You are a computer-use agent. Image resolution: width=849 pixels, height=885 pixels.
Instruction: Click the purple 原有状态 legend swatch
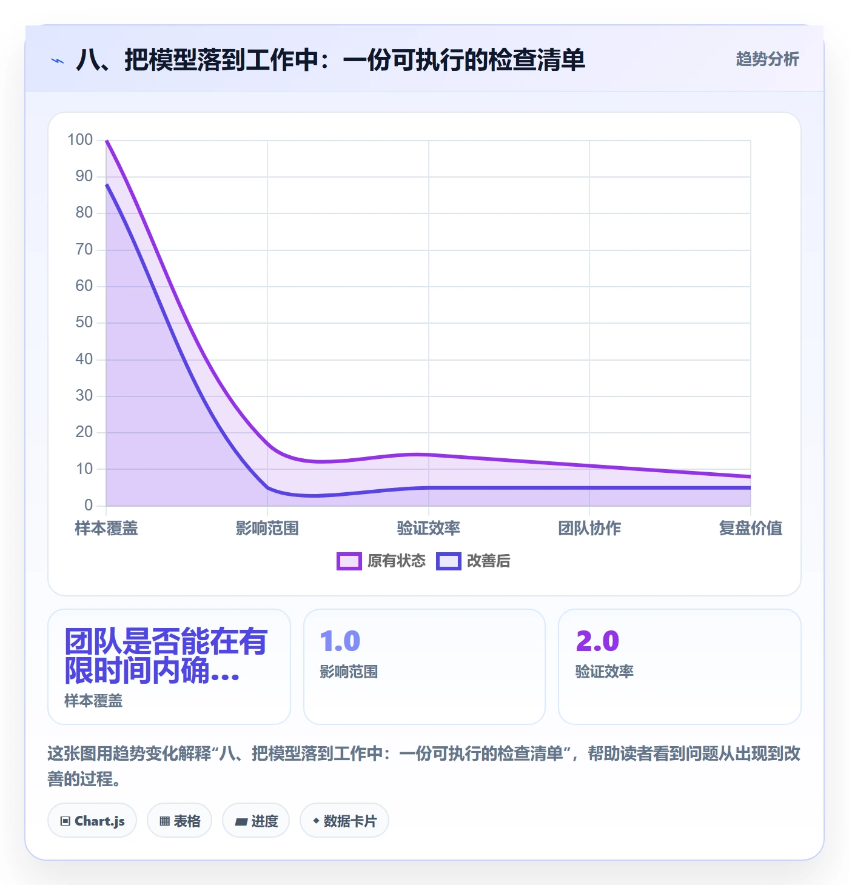point(349,561)
